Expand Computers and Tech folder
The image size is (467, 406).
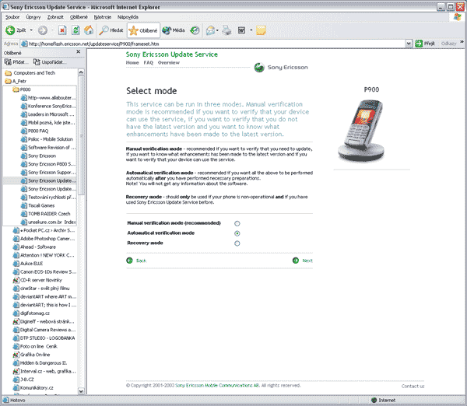(x=30, y=73)
